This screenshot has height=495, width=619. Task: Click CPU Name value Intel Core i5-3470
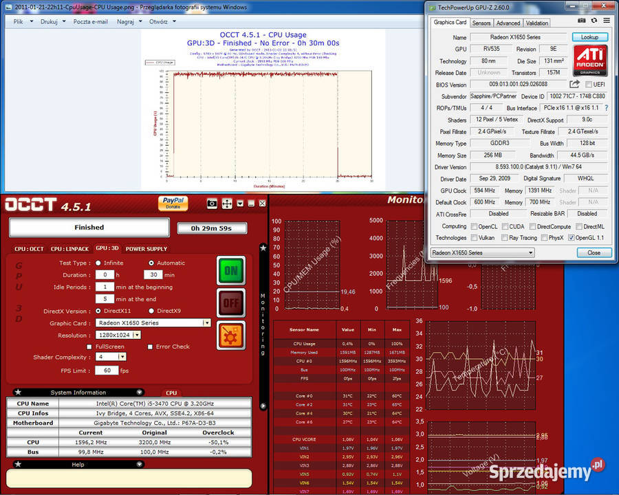pos(155,404)
